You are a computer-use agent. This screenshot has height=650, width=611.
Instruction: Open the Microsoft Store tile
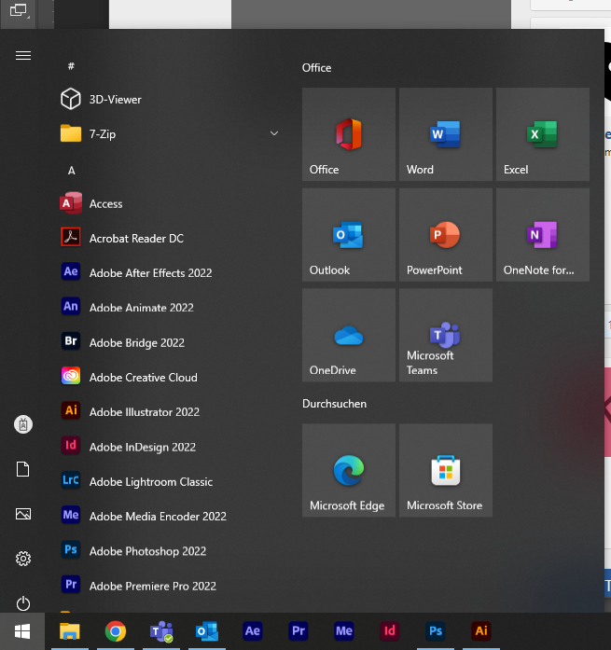pos(446,471)
